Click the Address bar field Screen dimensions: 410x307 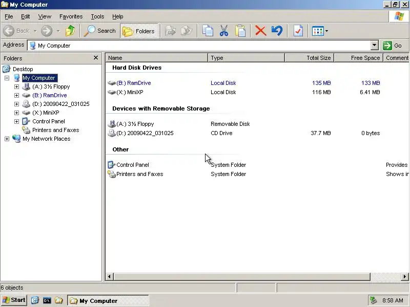[199, 46]
